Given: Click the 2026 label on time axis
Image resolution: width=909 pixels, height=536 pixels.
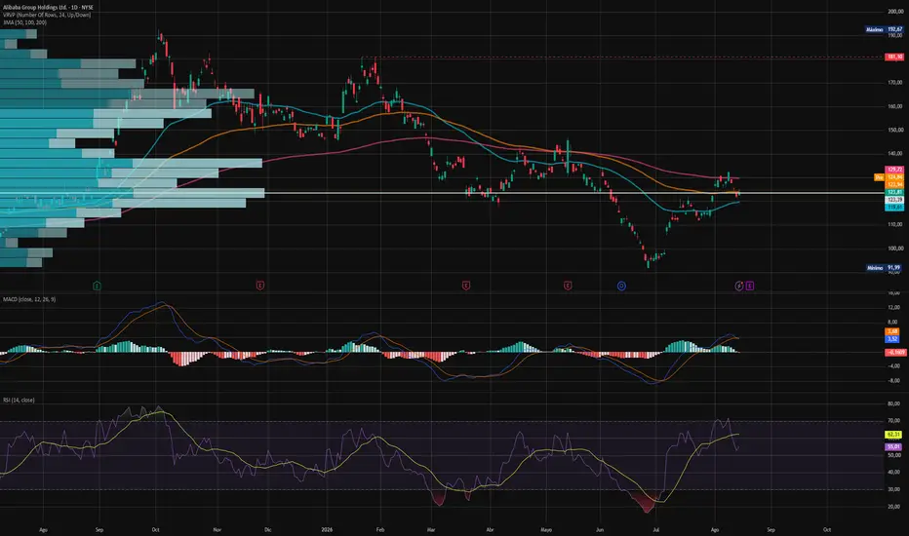Looking at the screenshot, I should 327,529.
